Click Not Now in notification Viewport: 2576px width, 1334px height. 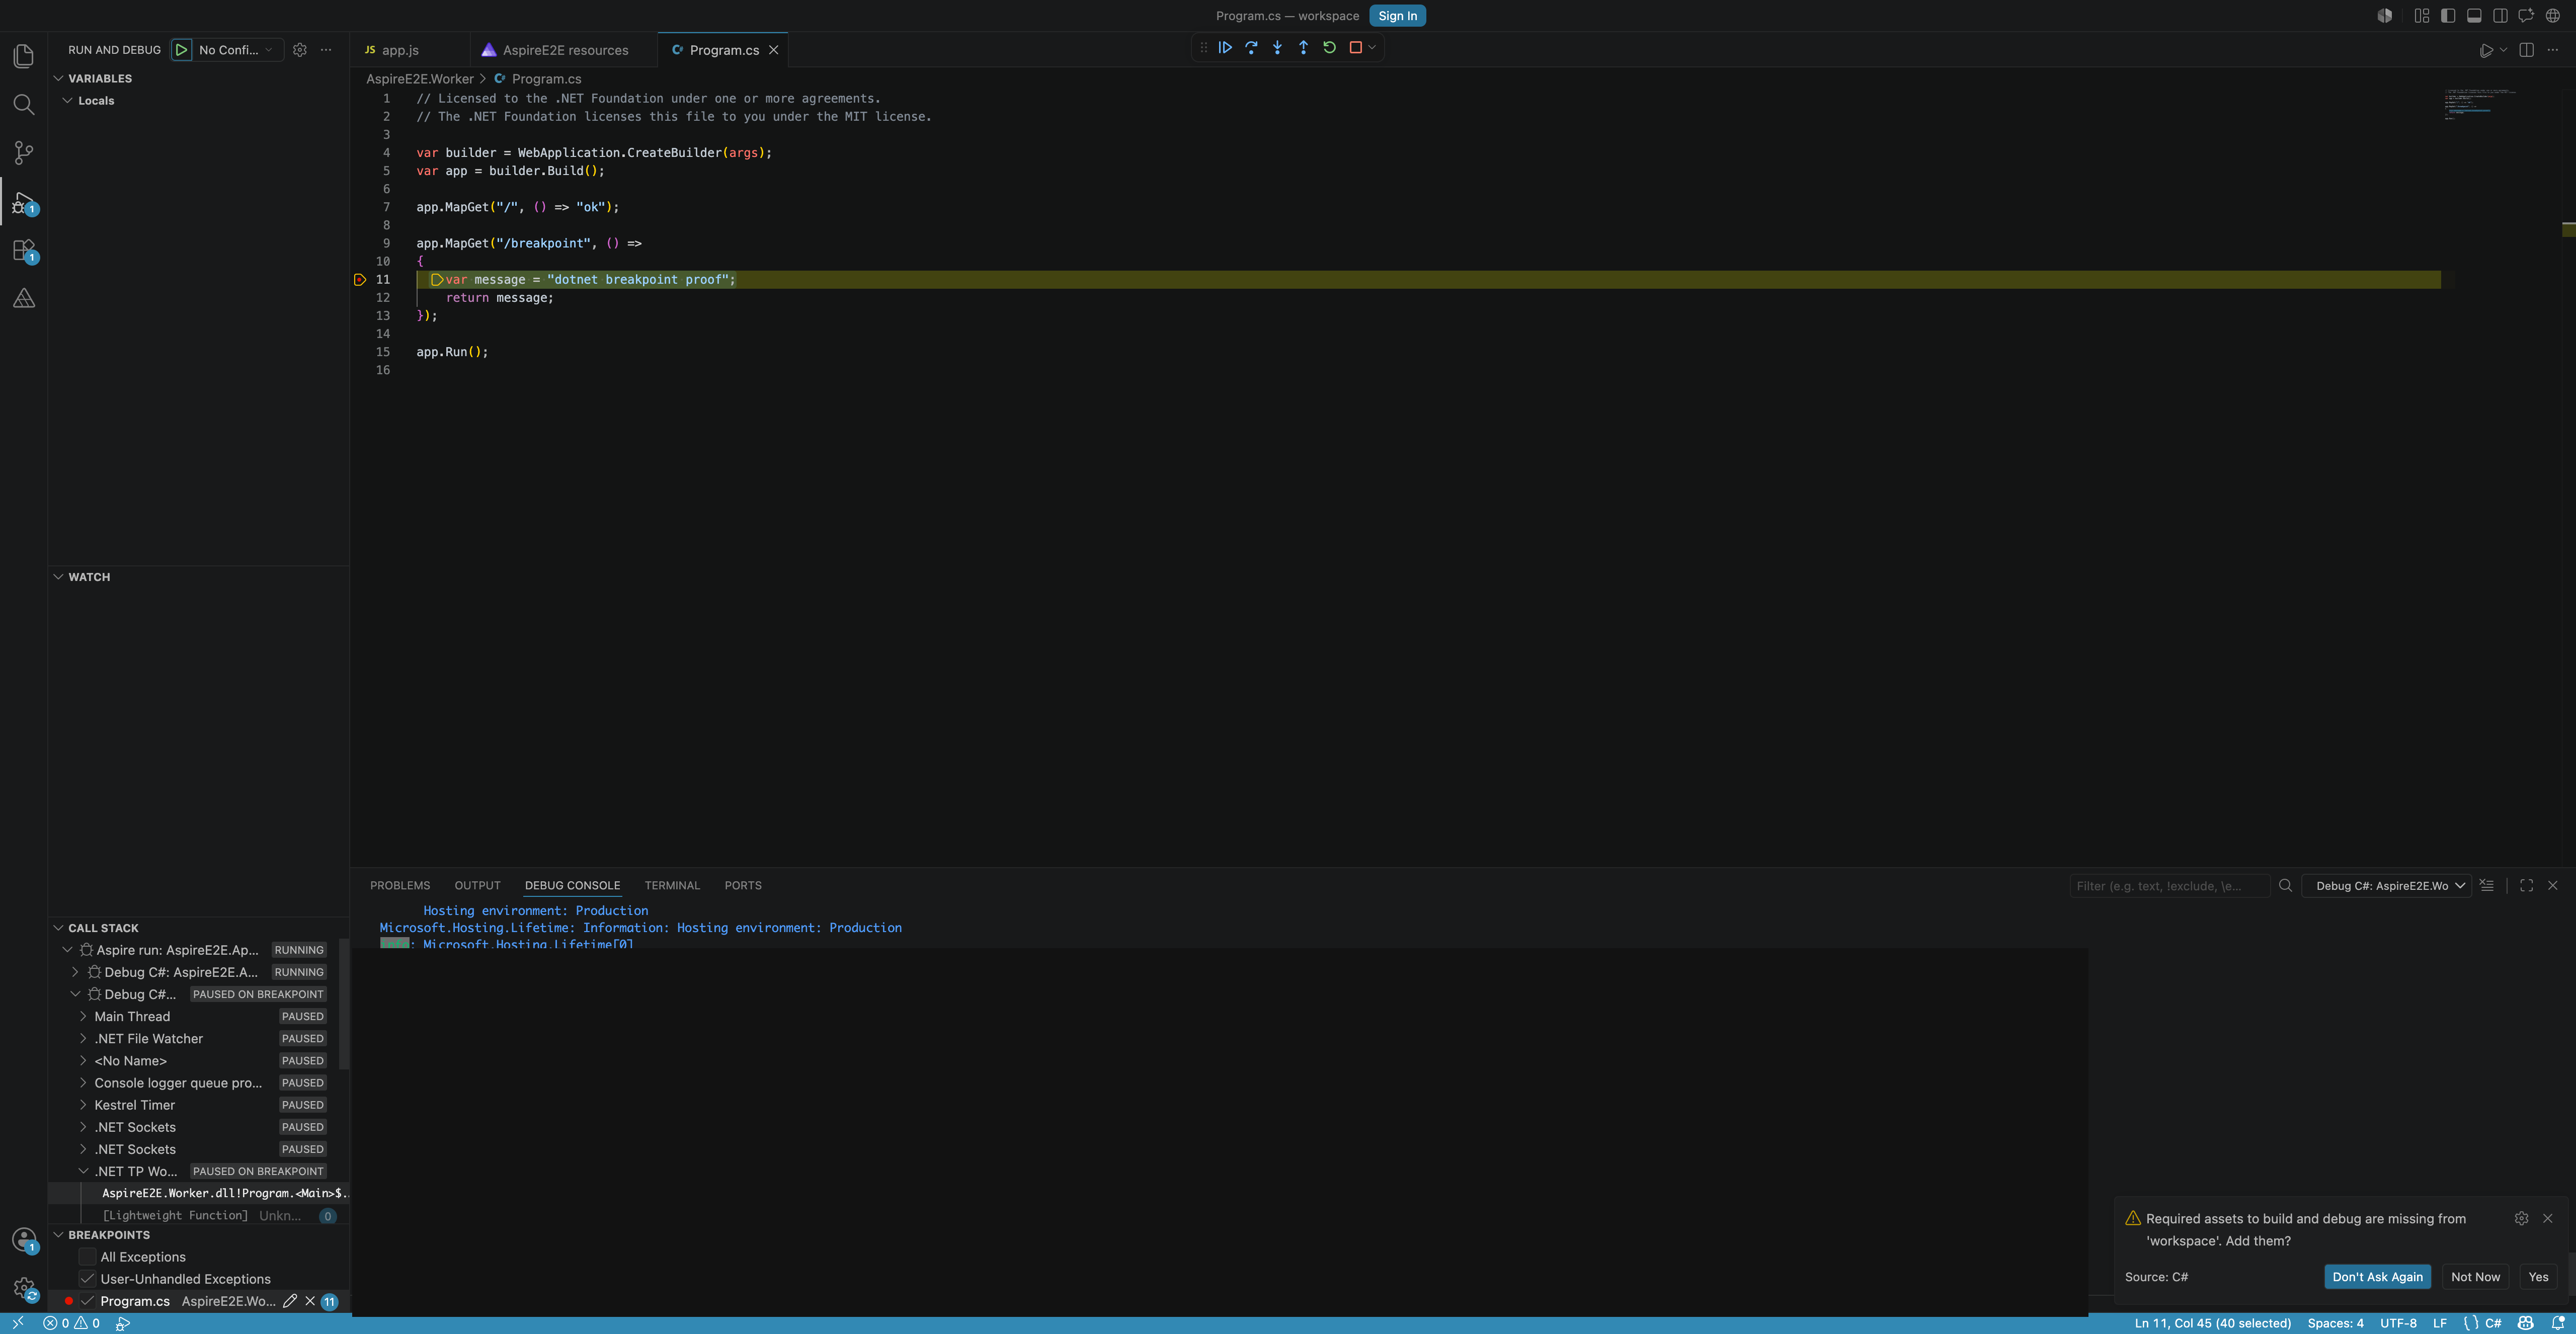[x=2475, y=1277]
